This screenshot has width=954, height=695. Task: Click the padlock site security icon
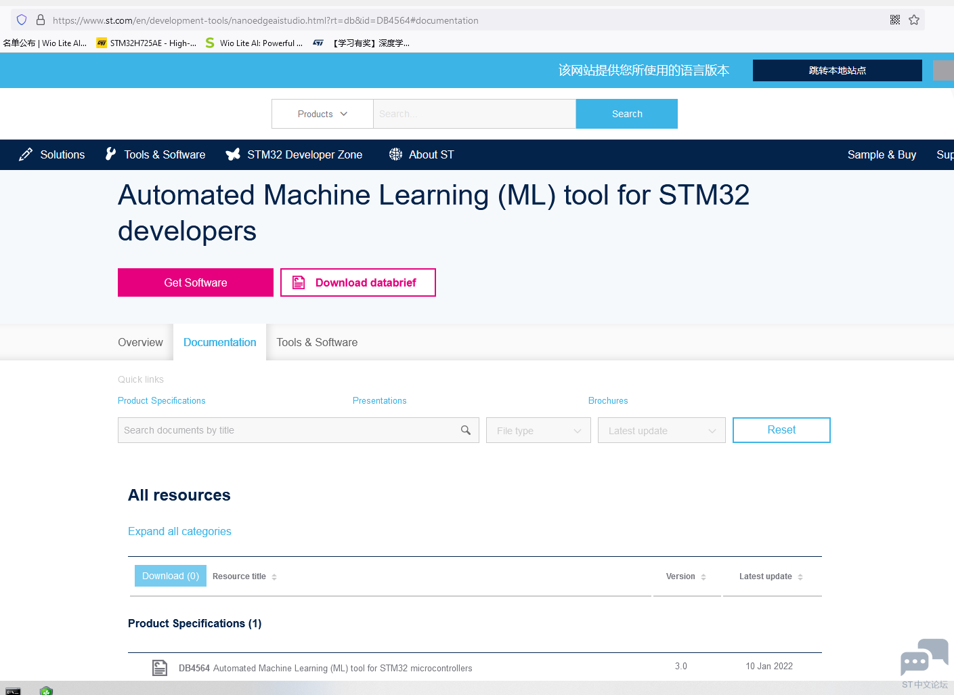(x=41, y=20)
